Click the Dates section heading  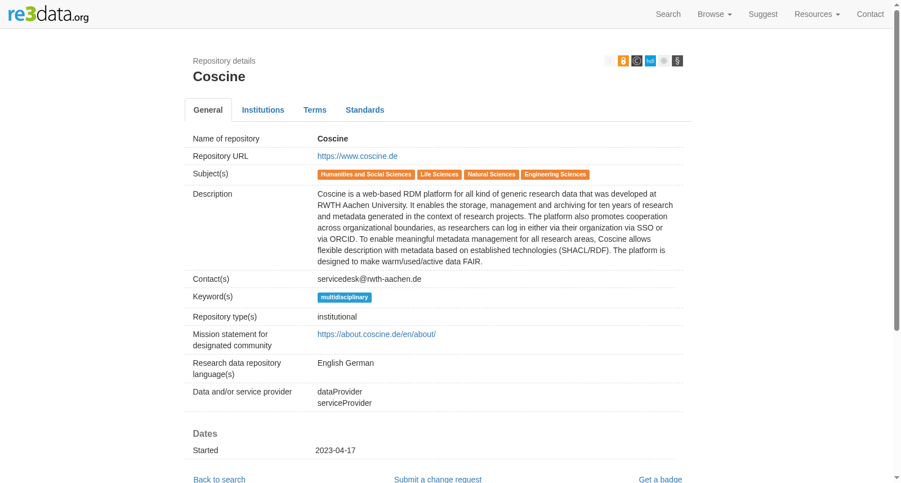tap(205, 433)
